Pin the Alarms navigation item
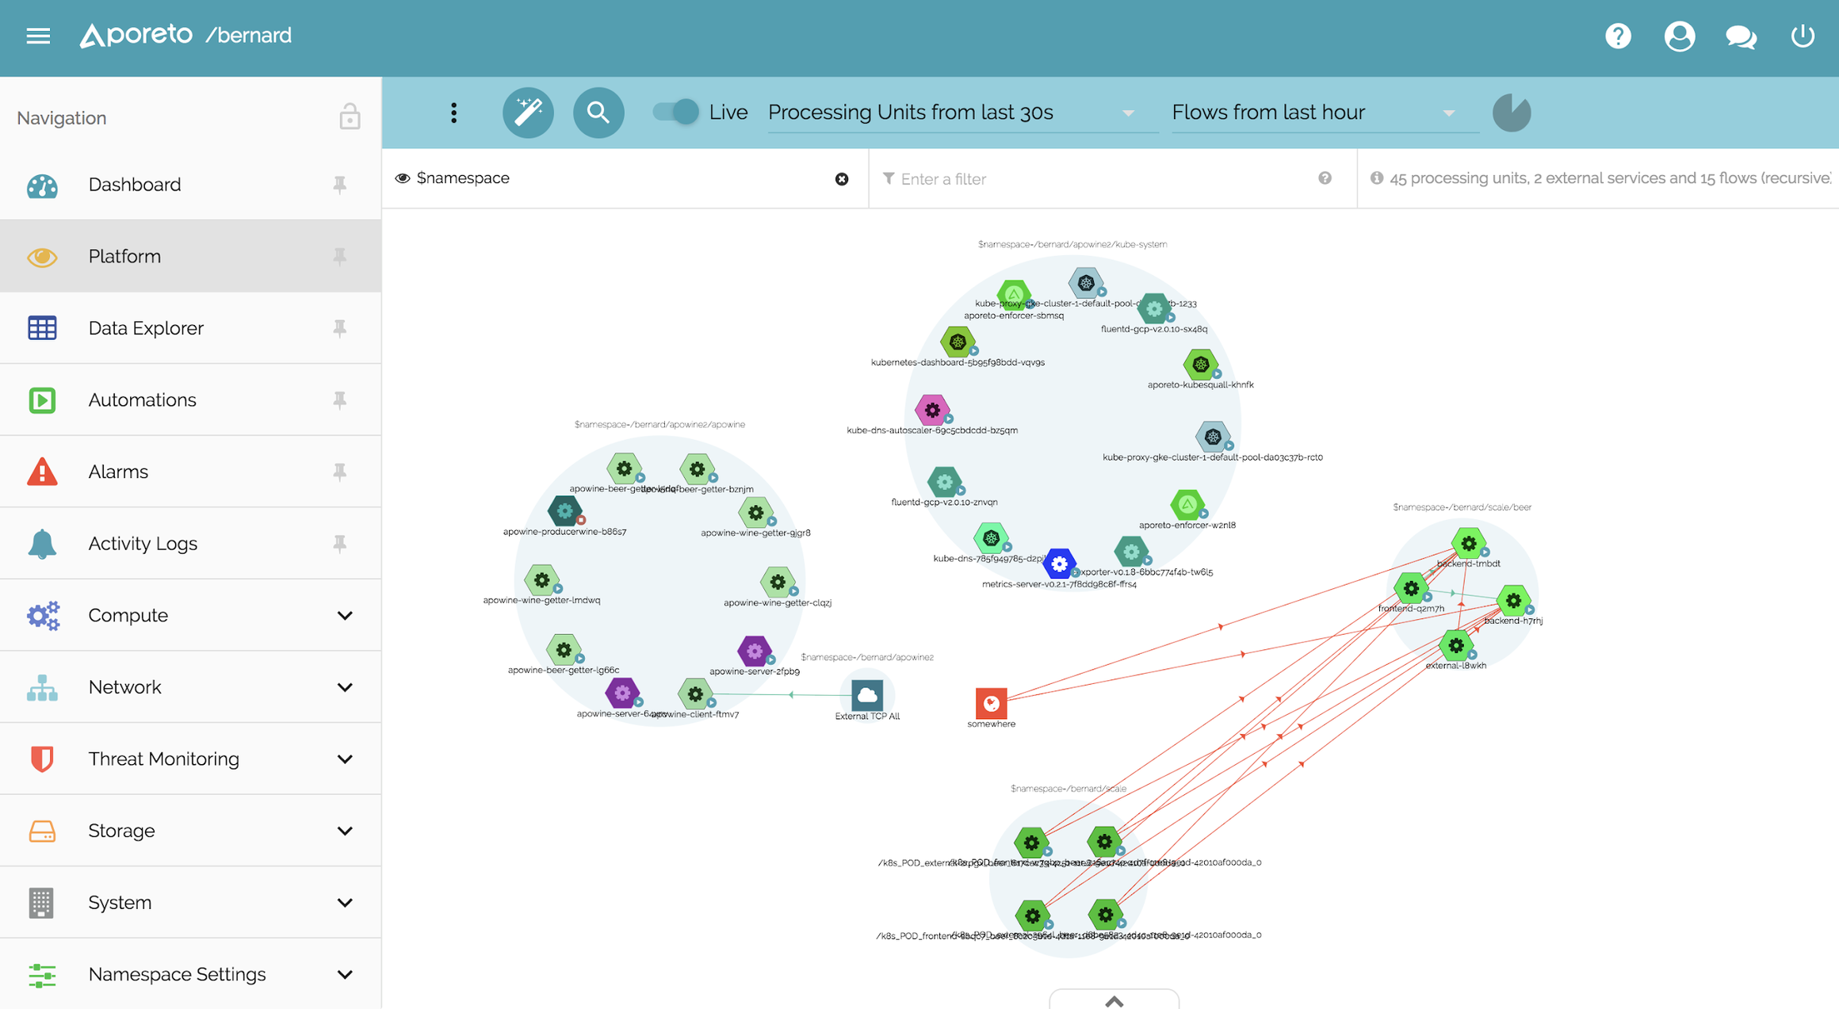 click(x=340, y=472)
